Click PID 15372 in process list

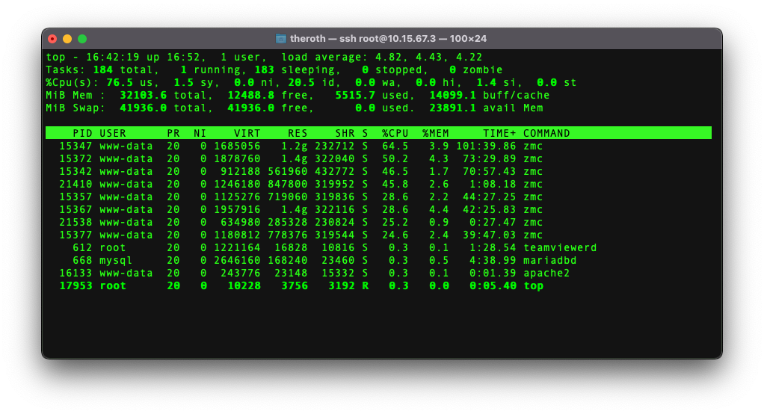tap(76, 158)
